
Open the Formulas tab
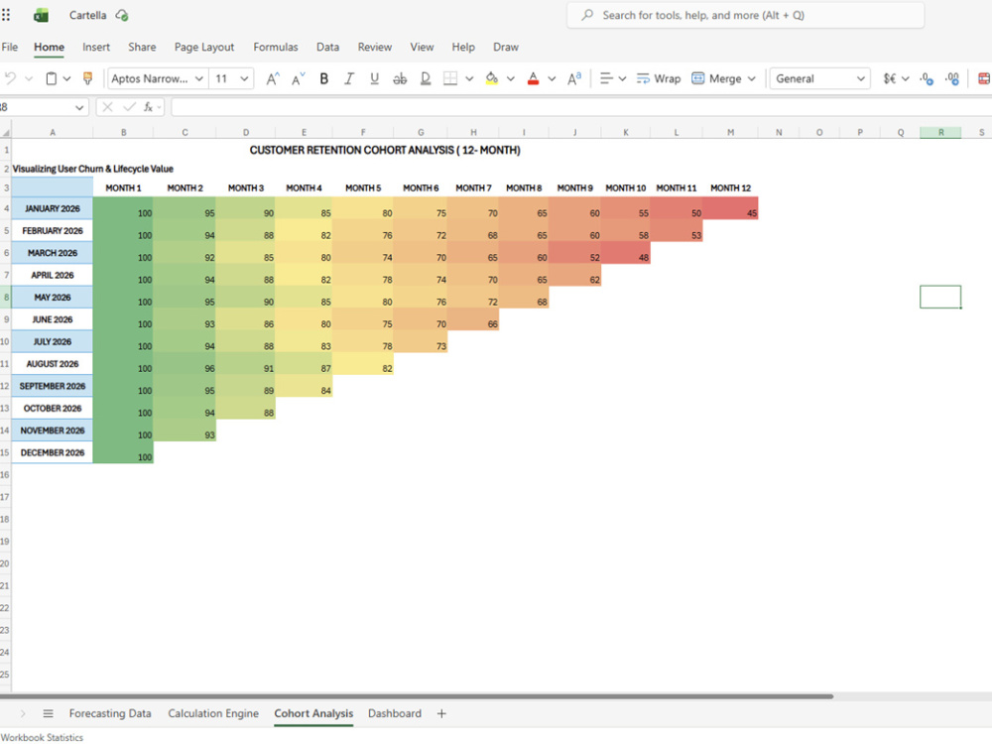[275, 47]
